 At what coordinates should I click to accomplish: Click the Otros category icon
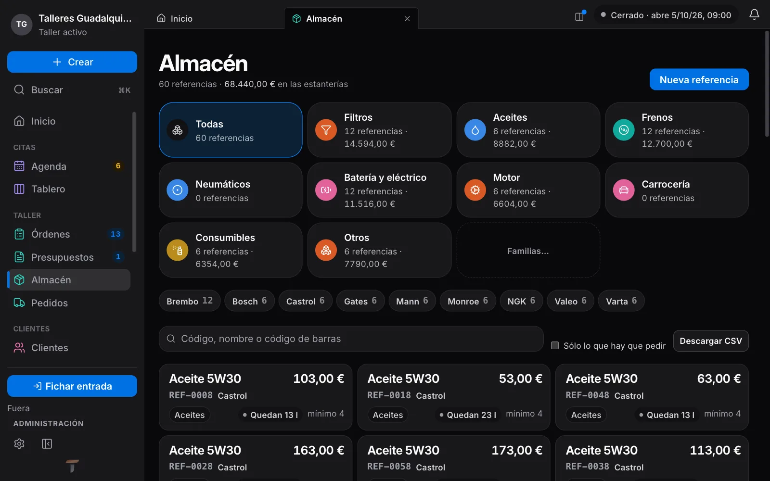(x=326, y=250)
